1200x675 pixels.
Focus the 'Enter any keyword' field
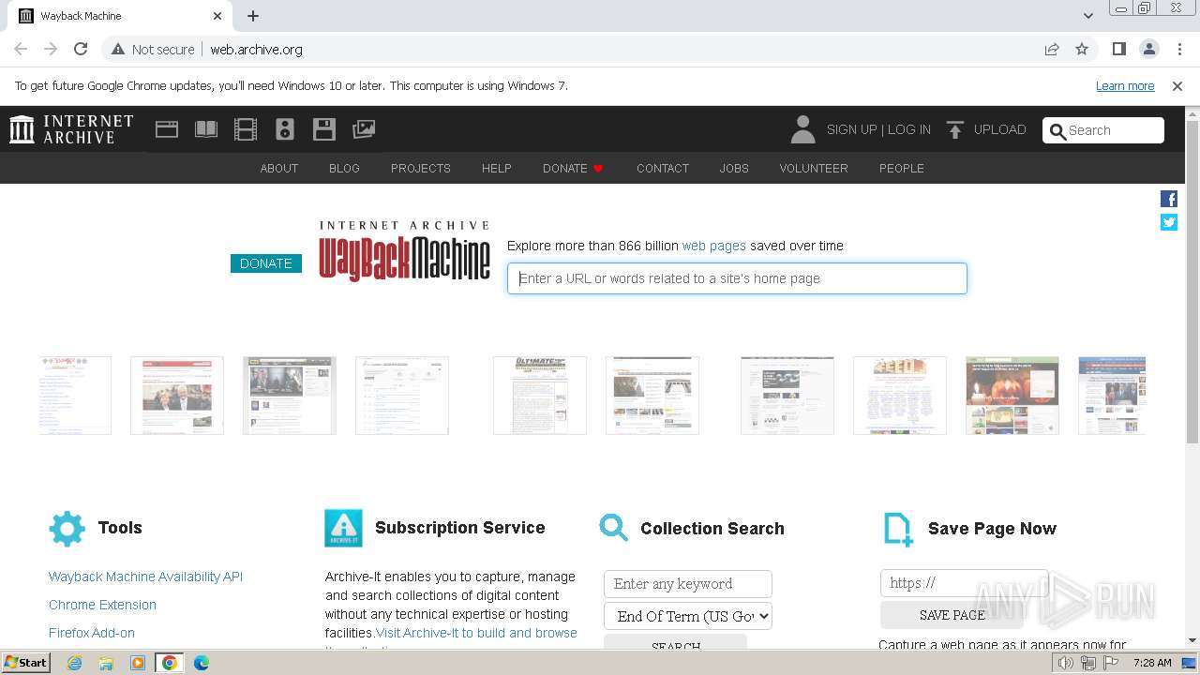coord(688,583)
